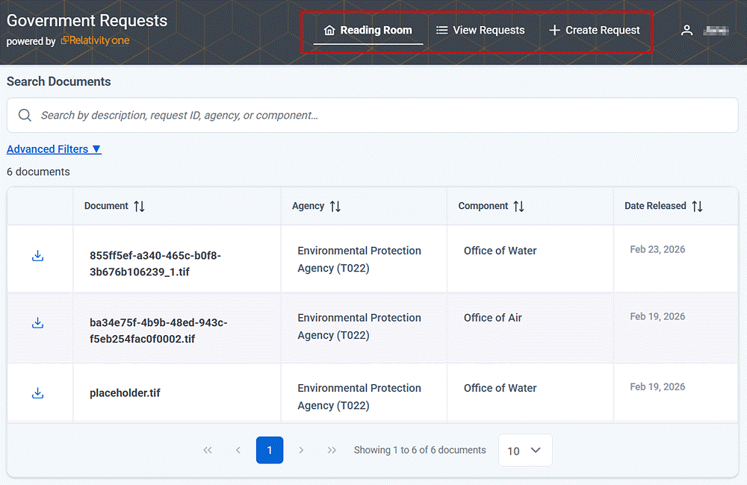Open the rows-per-page dropdown showing 10

pos(525,450)
